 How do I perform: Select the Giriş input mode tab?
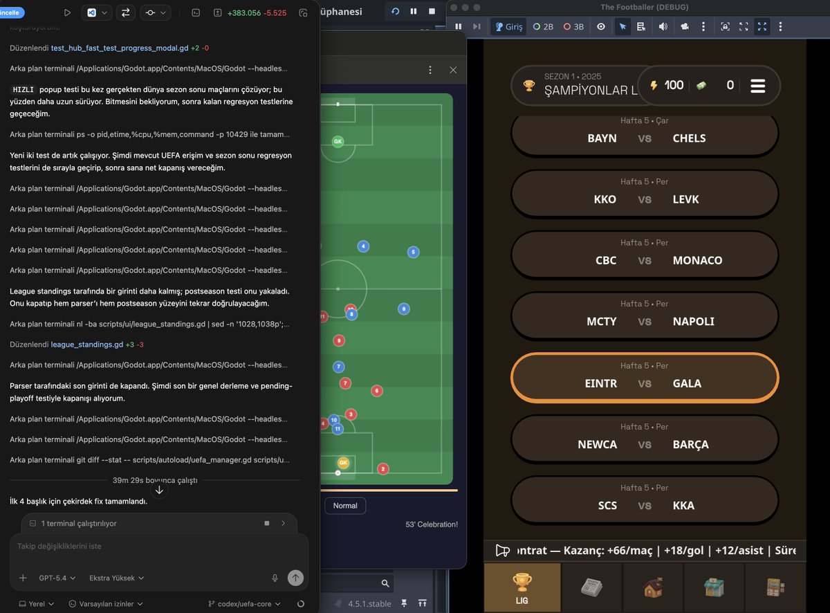(x=509, y=26)
